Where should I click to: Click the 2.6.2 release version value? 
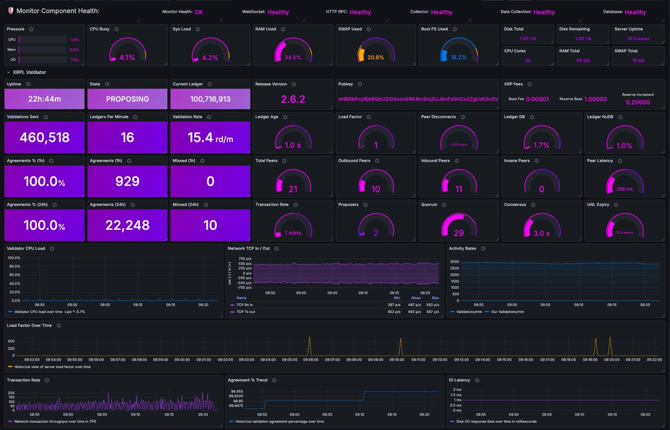(x=293, y=99)
